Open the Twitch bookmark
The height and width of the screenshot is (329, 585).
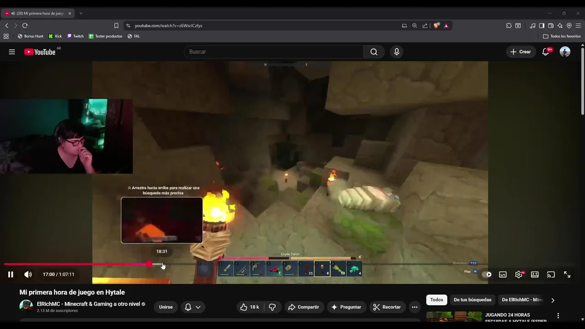[x=75, y=36]
